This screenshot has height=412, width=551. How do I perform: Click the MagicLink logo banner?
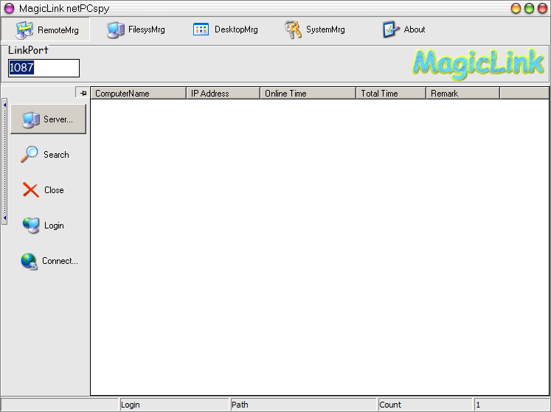pos(478,63)
